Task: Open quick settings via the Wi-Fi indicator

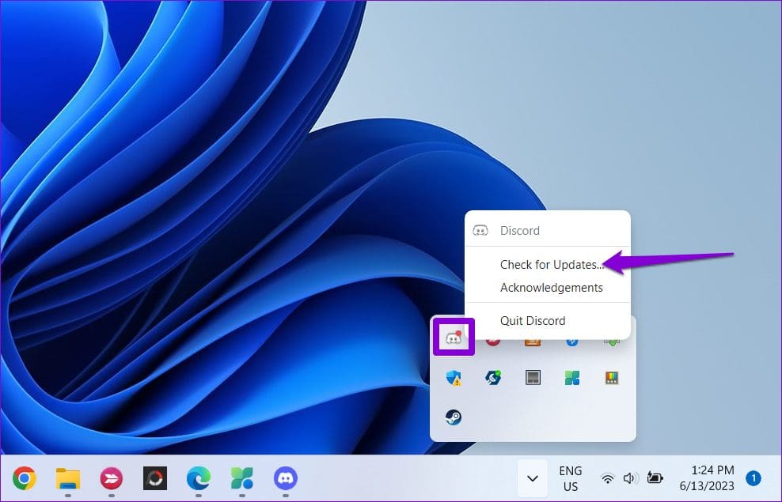Action: point(607,478)
